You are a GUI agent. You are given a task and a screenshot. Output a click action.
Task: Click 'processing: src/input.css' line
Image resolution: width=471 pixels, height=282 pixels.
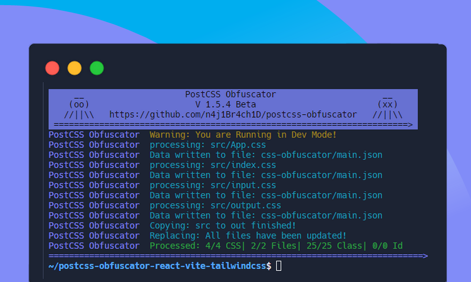point(213,185)
